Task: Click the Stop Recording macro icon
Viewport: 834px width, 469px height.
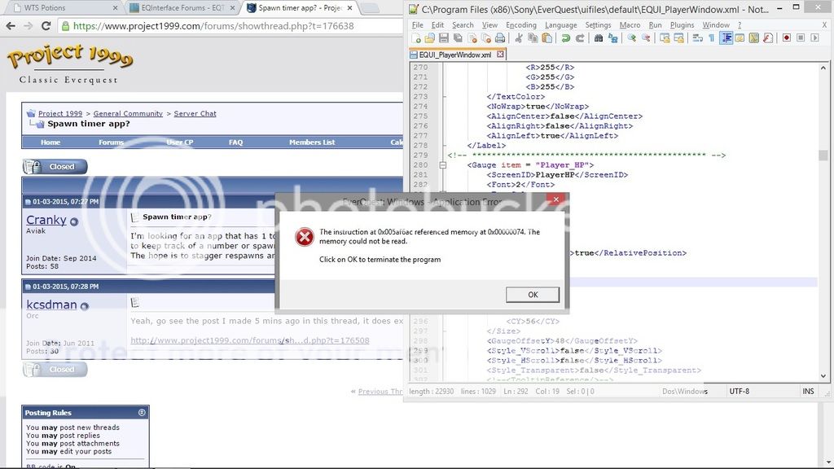Action: pos(801,38)
